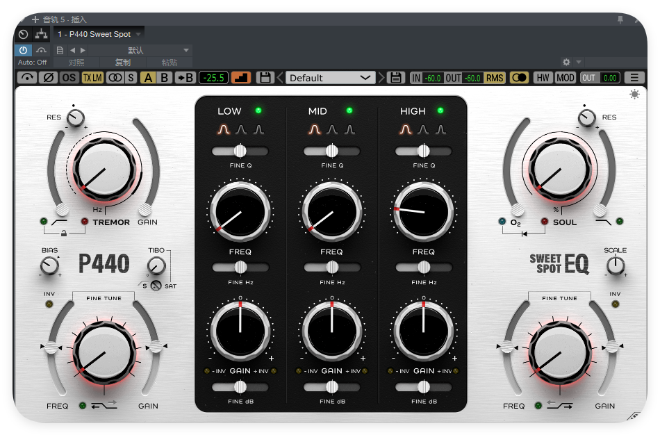Click the MOD button
This screenshot has width=660, height=435.
point(565,78)
